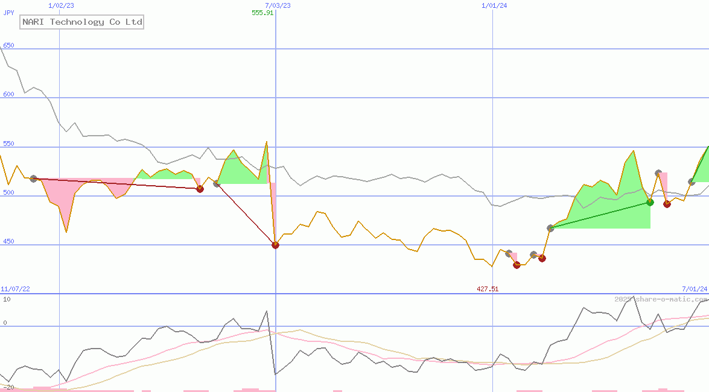Select the 427.51 low price label
Image resolution: width=709 pixels, height=392 pixels.
point(488,289)
